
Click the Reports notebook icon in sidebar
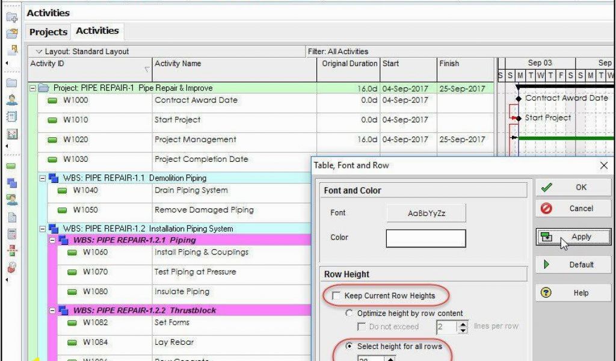point(11,116)
